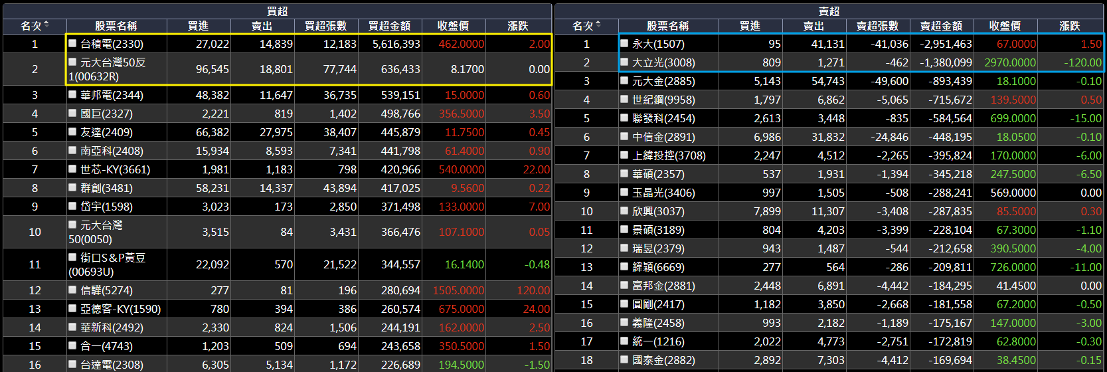
Task: Check the box for 世芯-KY(3661)
Action: (73, 169)
